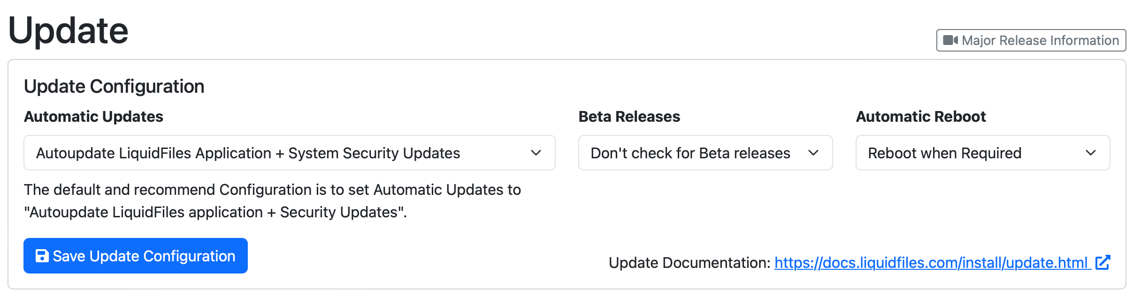The image size is (1133, 296).
Task: Click the video camera icon on Major Release Information
Action: click(950, 40)
